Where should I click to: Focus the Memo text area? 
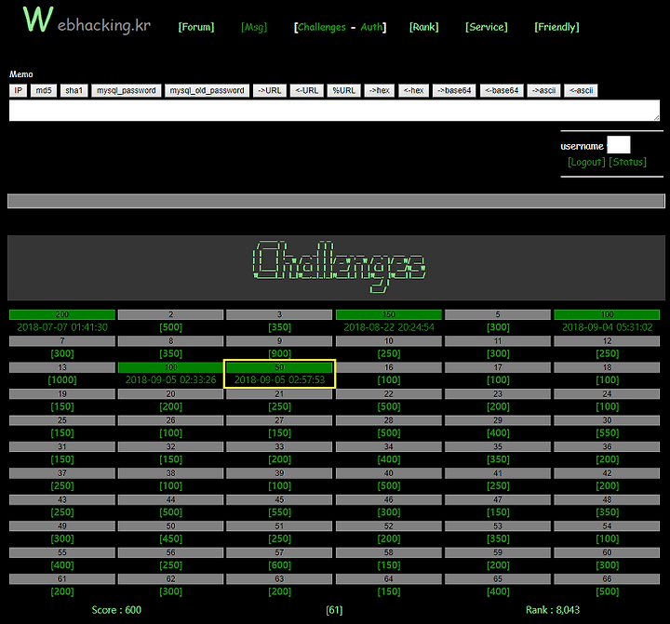tap(335, 111)
